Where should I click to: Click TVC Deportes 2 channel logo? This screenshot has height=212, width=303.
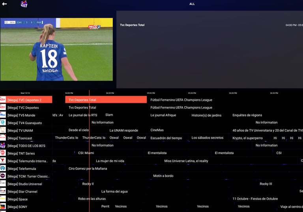click(x=3, y=100)
